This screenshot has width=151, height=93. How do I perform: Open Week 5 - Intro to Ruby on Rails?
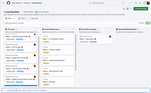(x=16, y=68)
